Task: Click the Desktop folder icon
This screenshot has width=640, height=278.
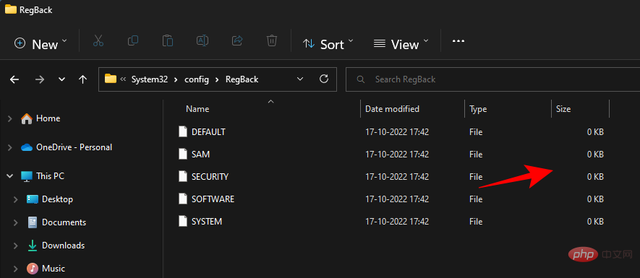Action: 33,199
